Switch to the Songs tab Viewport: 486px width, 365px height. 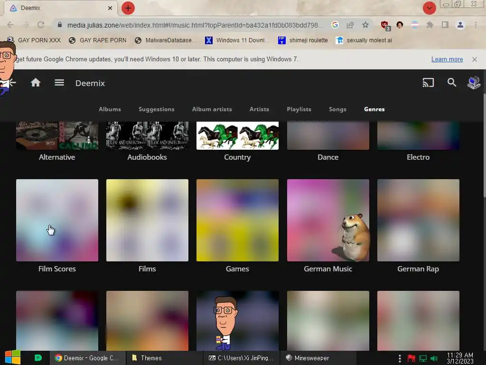point(337,109)
